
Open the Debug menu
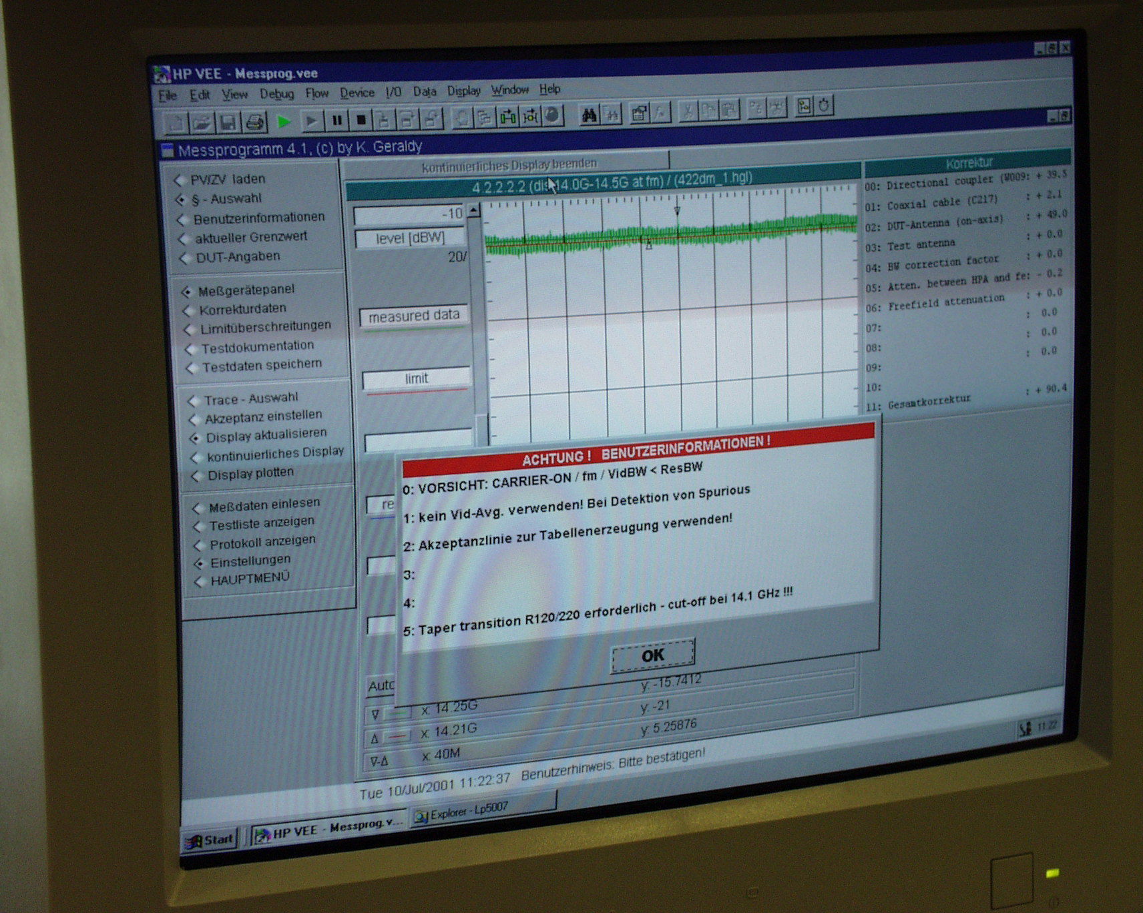click(277, 94)
